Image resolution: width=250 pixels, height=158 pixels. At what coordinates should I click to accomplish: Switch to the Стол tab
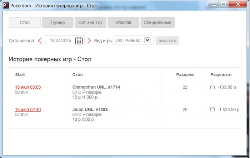(x=25, y=22)
